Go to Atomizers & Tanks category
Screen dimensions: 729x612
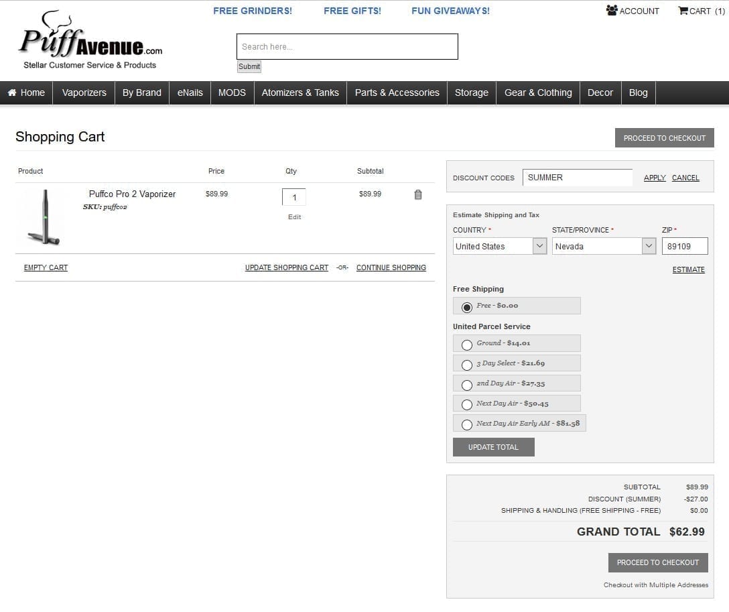(x=300, y=93)
